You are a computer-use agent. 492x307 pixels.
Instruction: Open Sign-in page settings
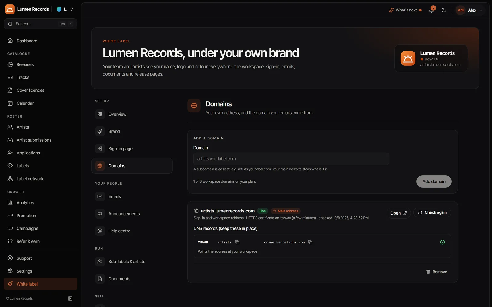(x=132, y=149)
